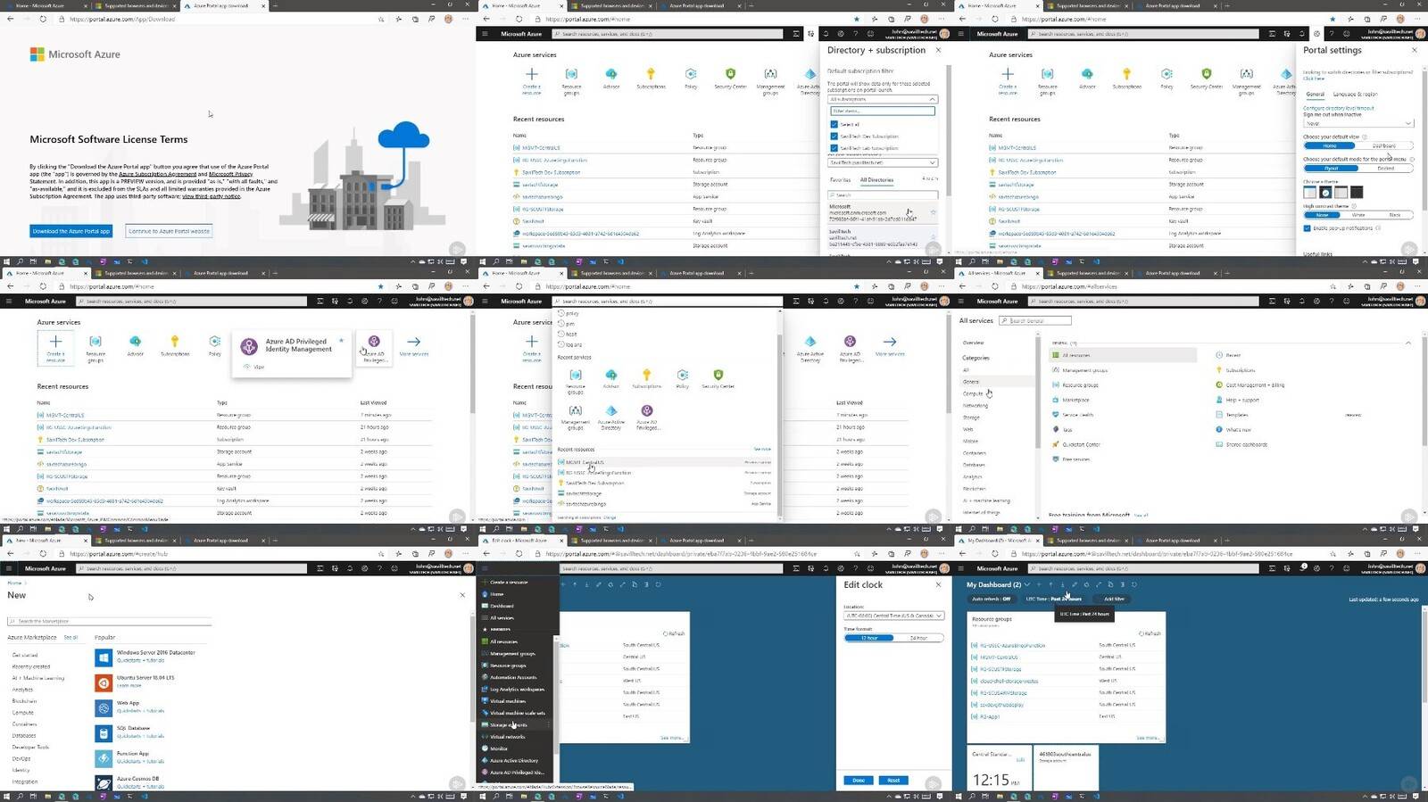The height and width of the screenshot is (802, 1428).
Task: Toggle SaviTech Dev Subscription checkbox
Action: coord(834,136)
